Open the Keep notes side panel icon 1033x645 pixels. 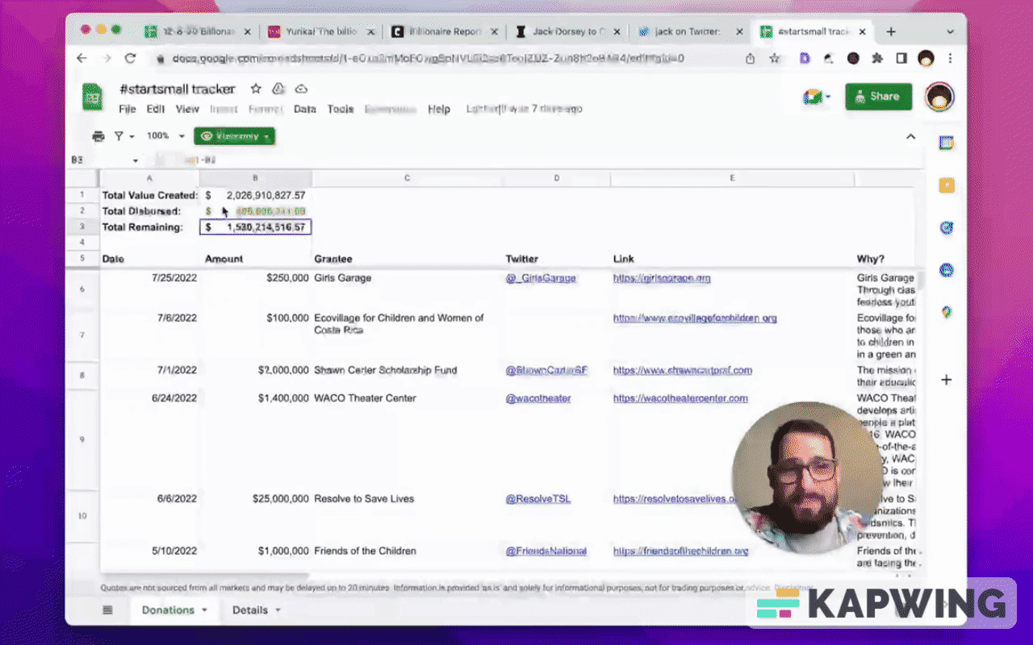pyautogui.click(x=947, y=185)
